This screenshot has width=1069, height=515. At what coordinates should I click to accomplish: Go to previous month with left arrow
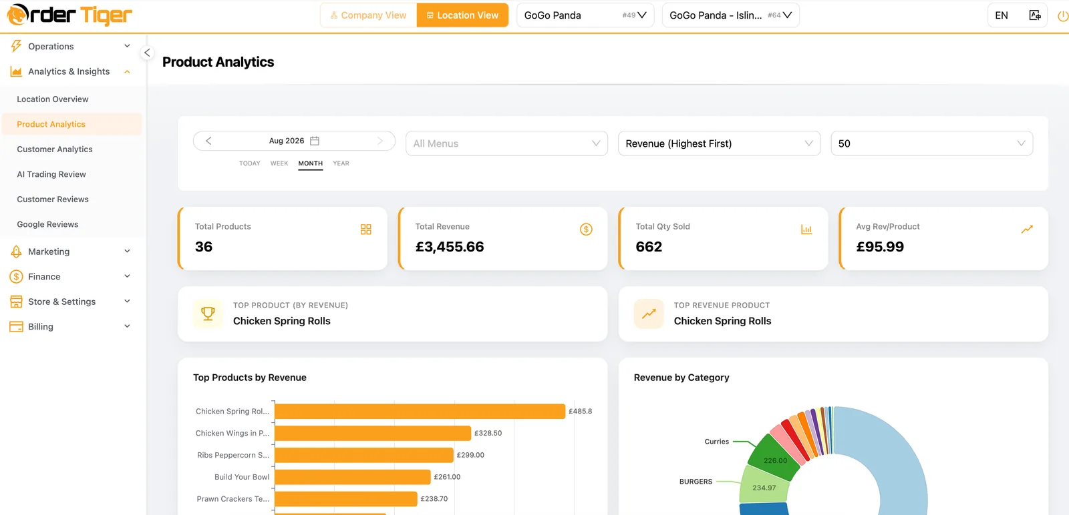pos(208,141)
